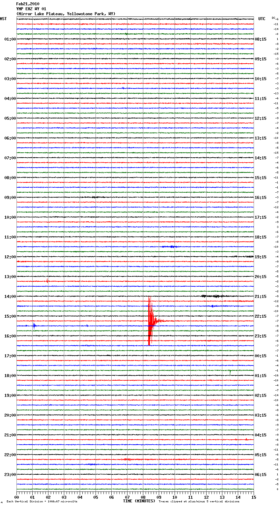The image size is (280, 506).
Task: Select the UTC timezone label
Action: tap(262, 19)
